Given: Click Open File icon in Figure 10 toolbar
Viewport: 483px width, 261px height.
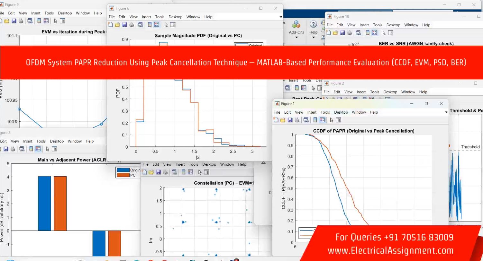Looking at the screenshot, I should coord(335,33).
